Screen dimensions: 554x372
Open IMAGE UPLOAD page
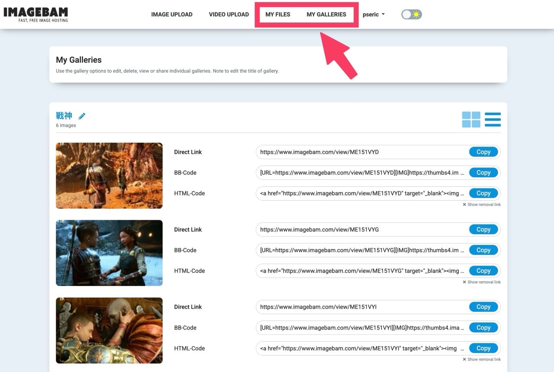172,14
